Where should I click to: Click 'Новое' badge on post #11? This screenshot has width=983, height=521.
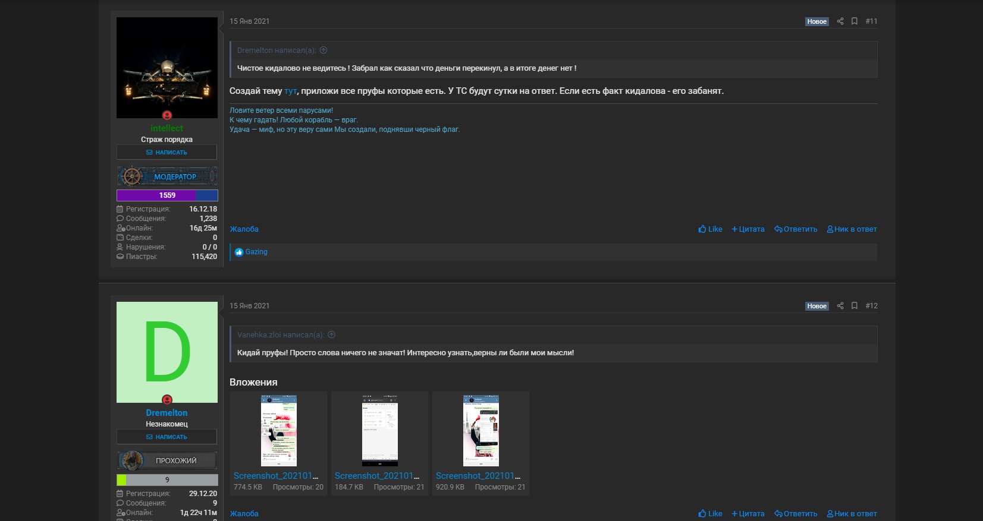click(x=816, y=21)
